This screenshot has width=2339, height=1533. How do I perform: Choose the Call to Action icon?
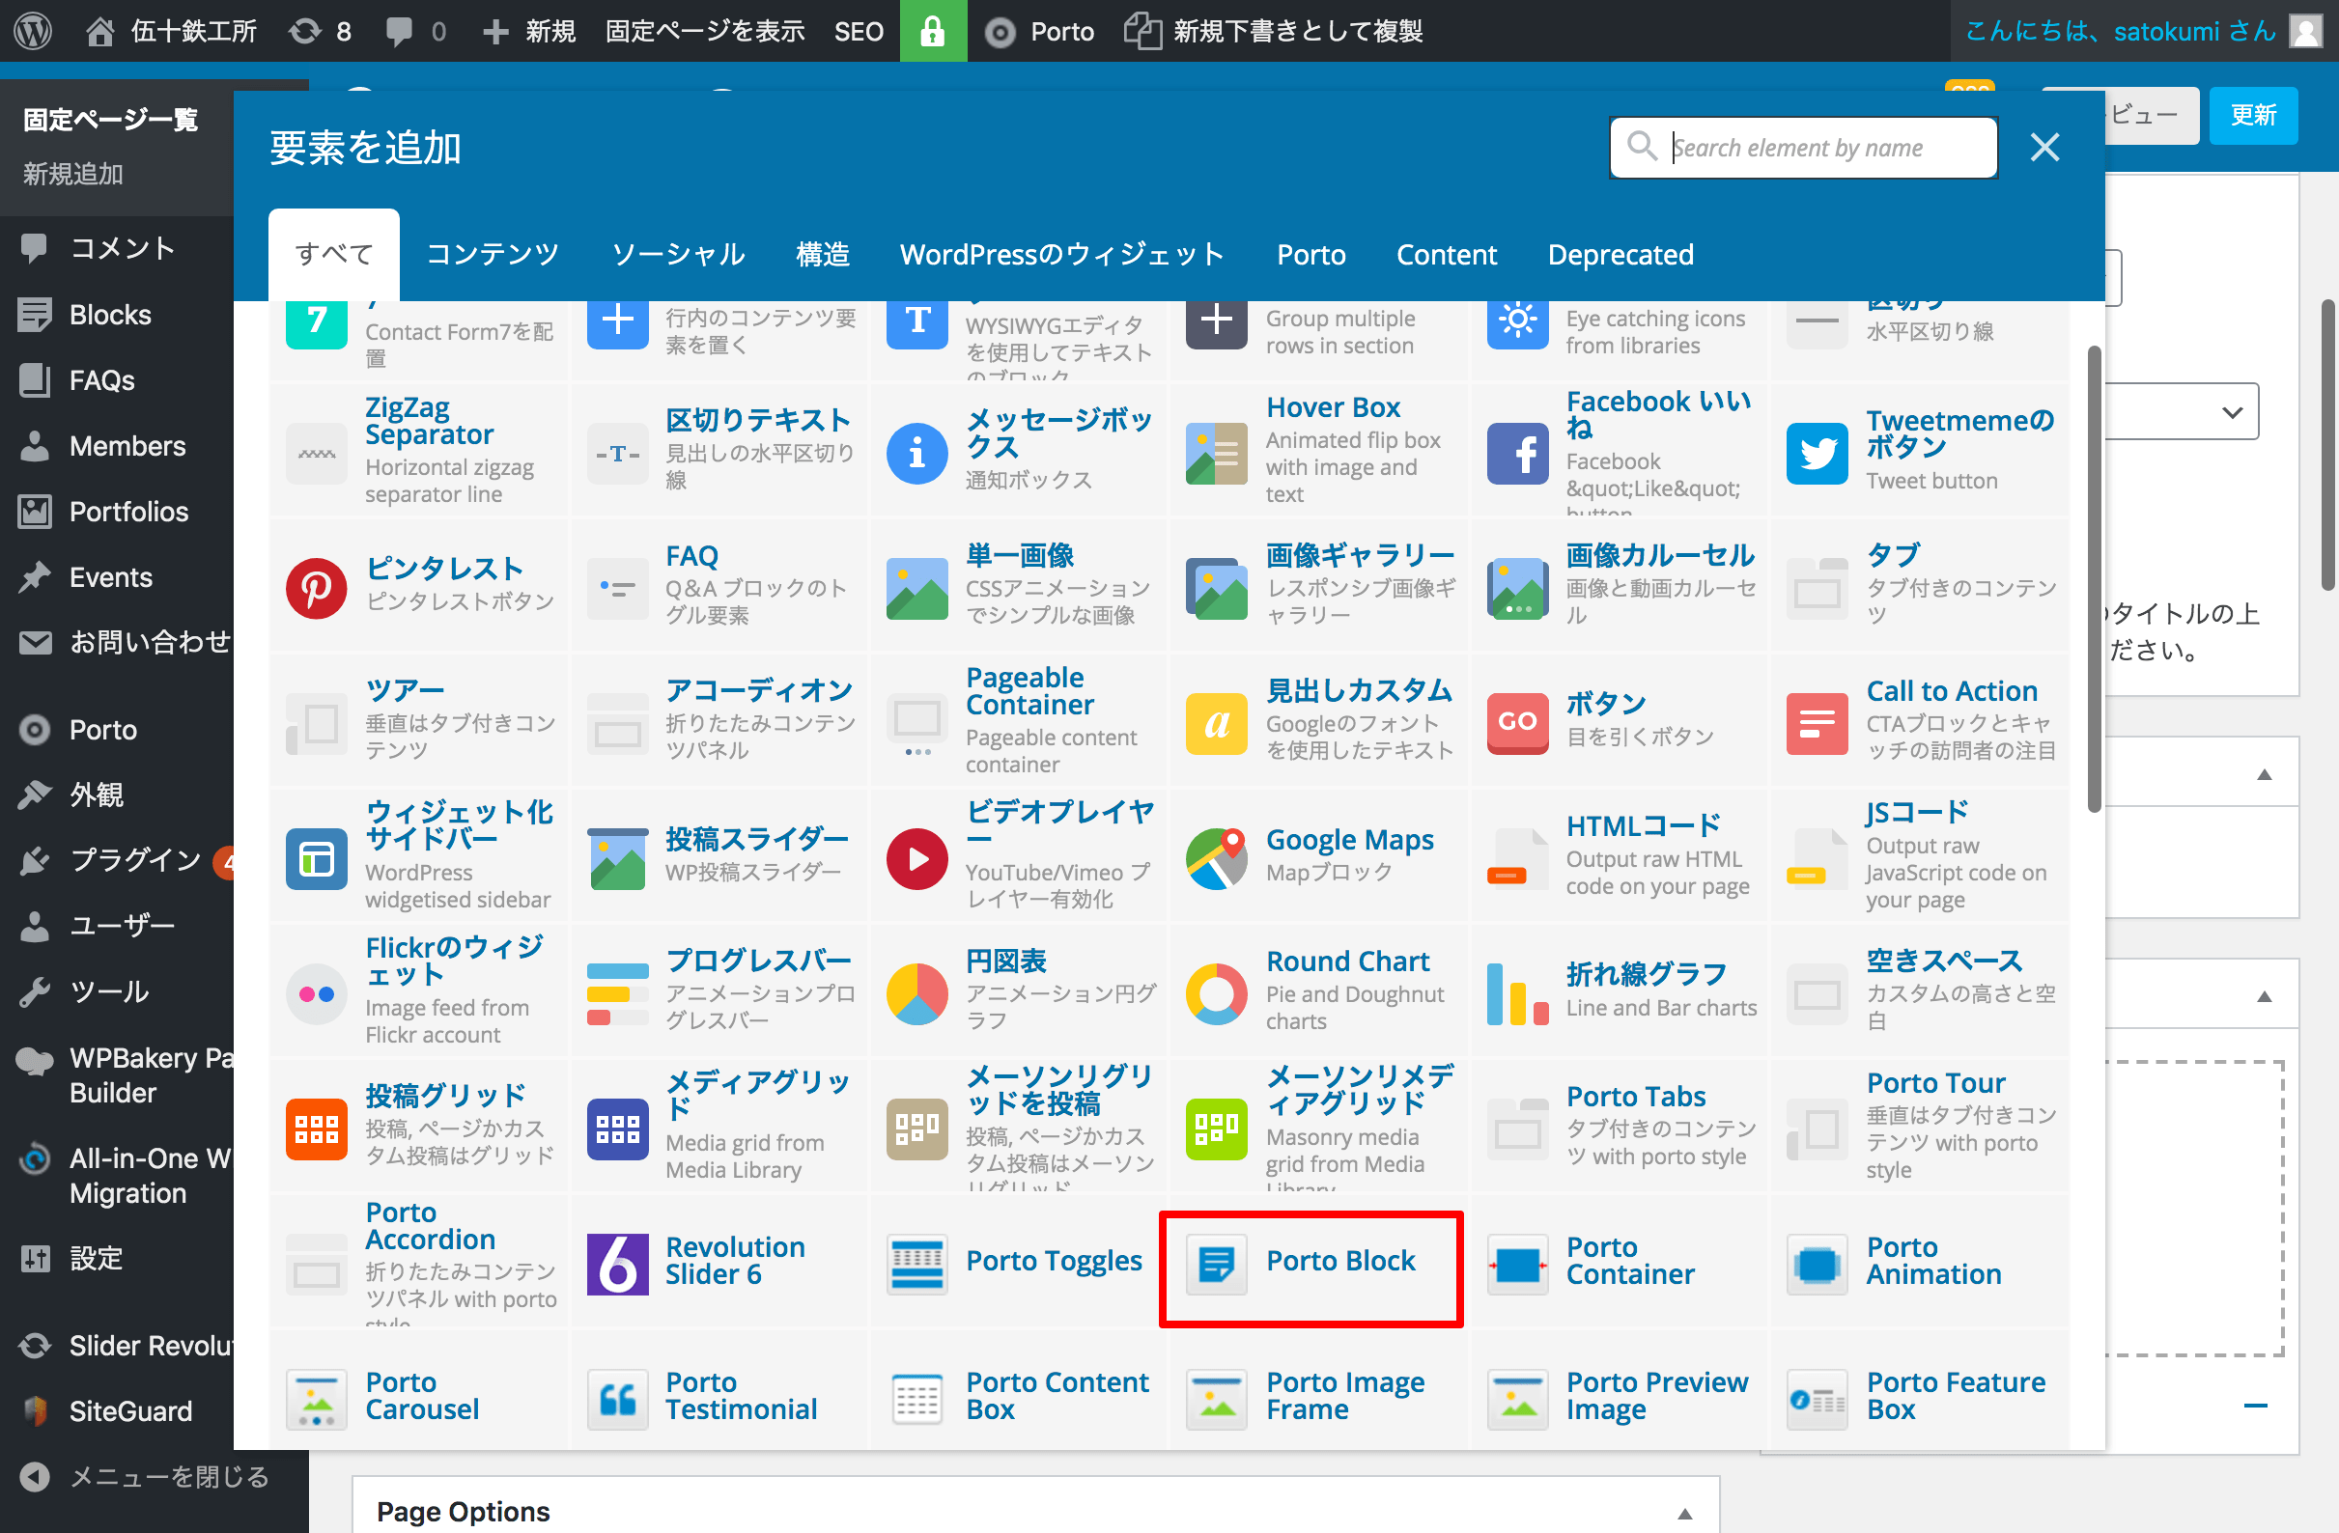click(x=1817, y=723)
